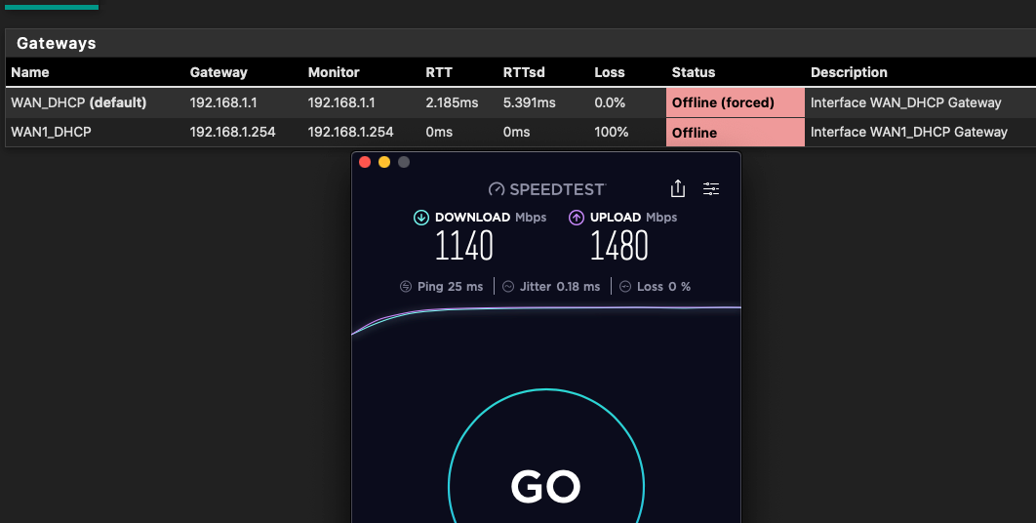Image resolution: width=1036 pixels, height=523 pixels.
Task: Minimize the Speedtest window
Action: pyautogui.click(x=384, y=162)
